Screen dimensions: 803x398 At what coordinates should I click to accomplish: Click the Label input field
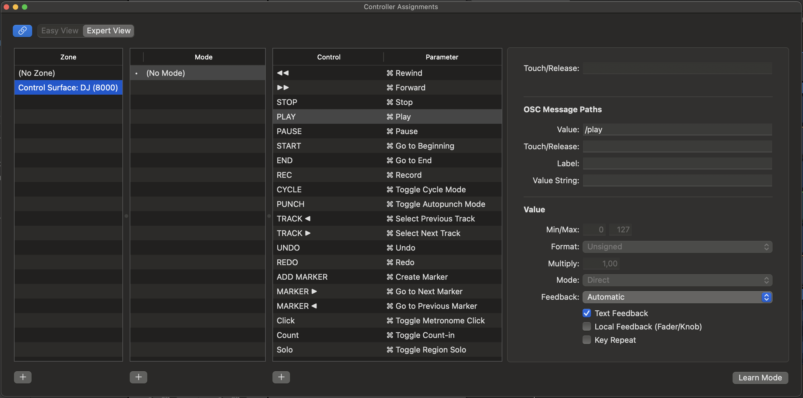tap(677, 164)
